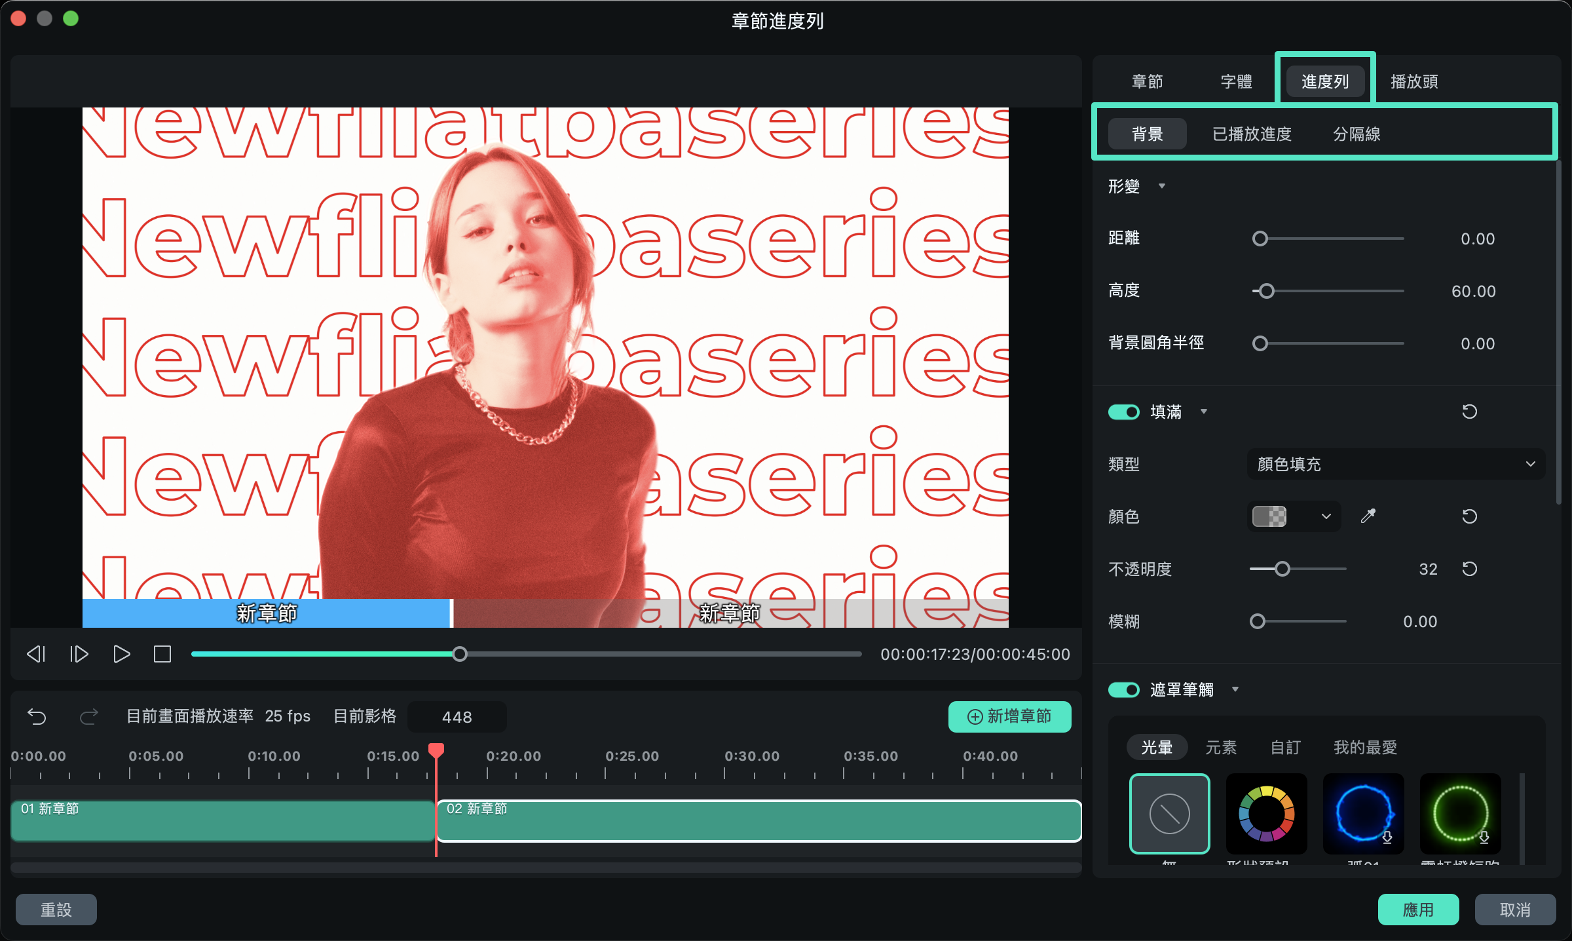This screenshot has width=1572, height=941.
Task: Open the 已播放進度 sub-tab
Action: pos(1252,134)
